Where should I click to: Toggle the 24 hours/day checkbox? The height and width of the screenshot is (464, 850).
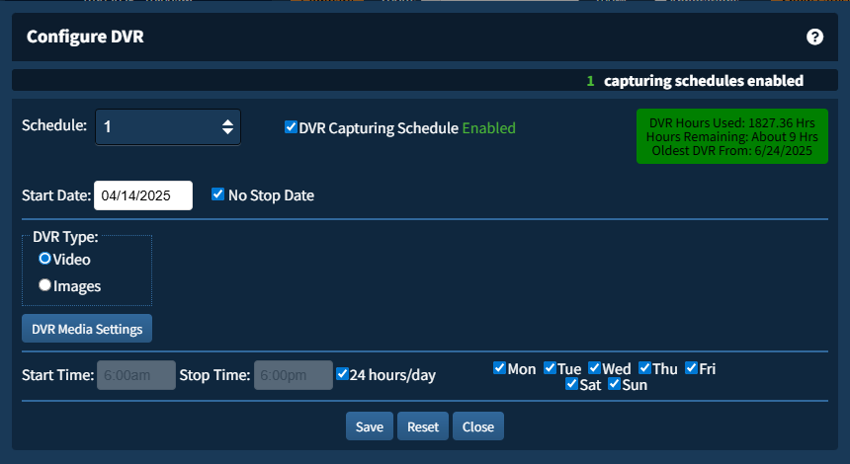tap(342, 374)
